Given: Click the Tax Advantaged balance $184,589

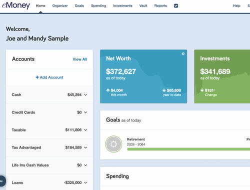Looking at the screenshot, I should pos(73,147).
